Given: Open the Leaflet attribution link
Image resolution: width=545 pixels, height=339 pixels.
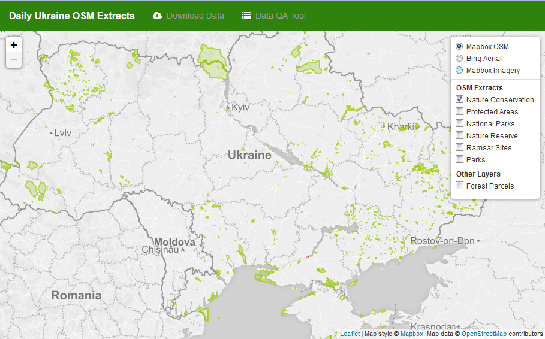Looking at the screenshot, I should point(350,334).
